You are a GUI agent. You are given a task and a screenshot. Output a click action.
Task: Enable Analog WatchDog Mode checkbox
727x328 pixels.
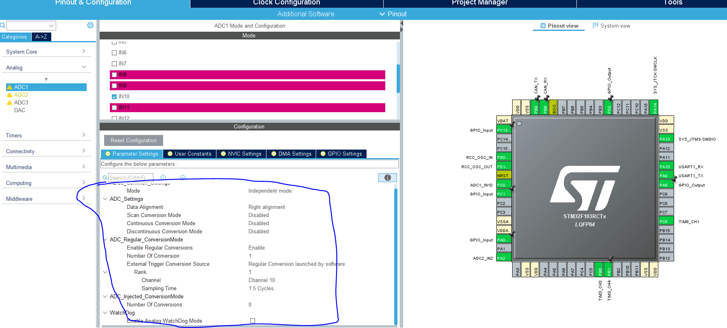point(253,321)
